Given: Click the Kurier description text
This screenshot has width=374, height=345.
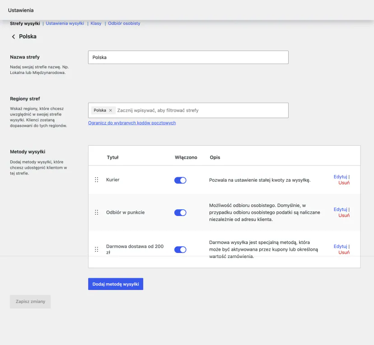Looking at the screenshot, I should 260,180.
